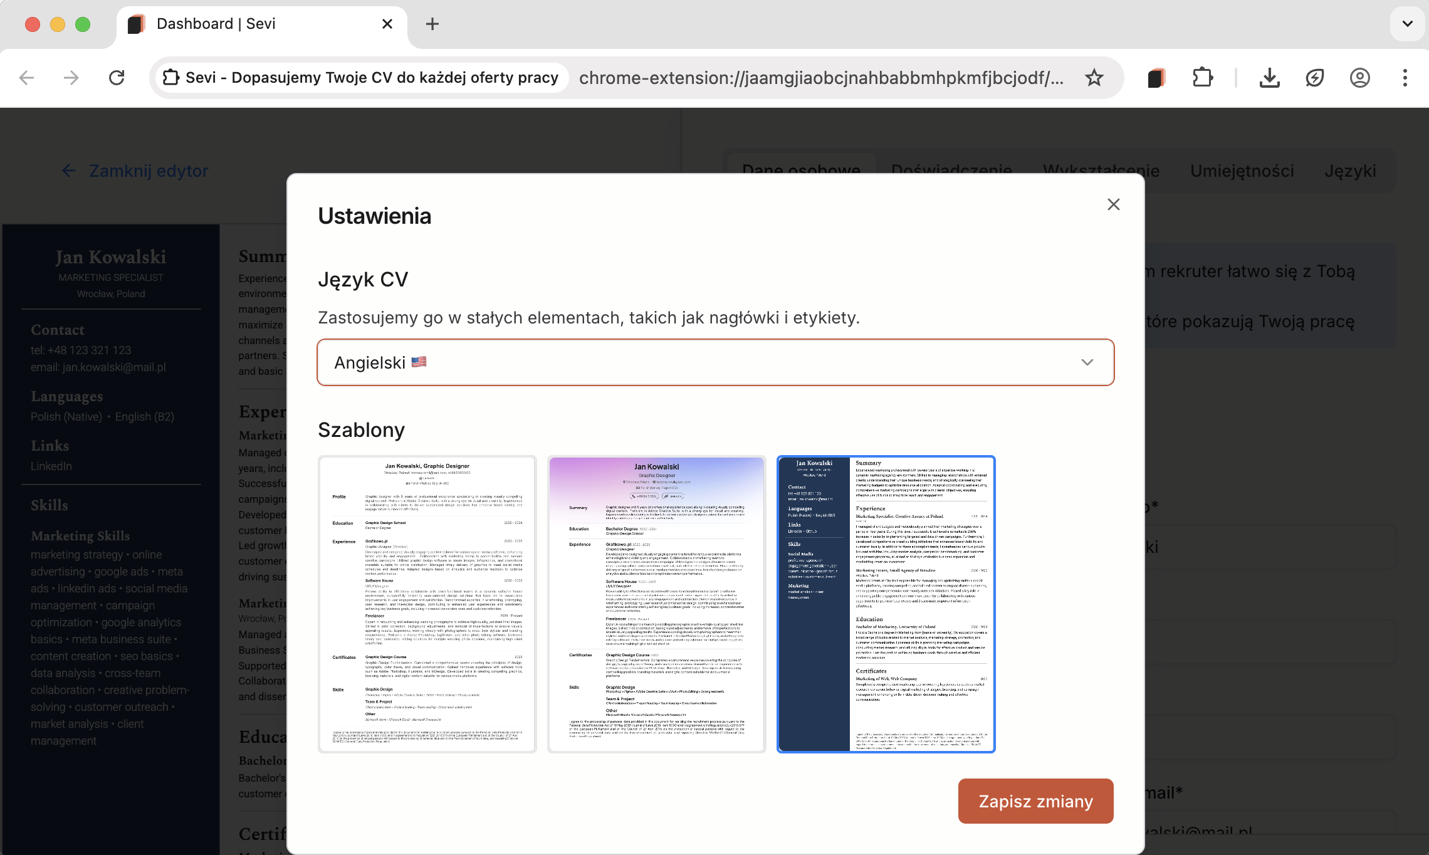
Task: Click the chevron arrow in Angielski combo box
Action: click(1087, 362)
